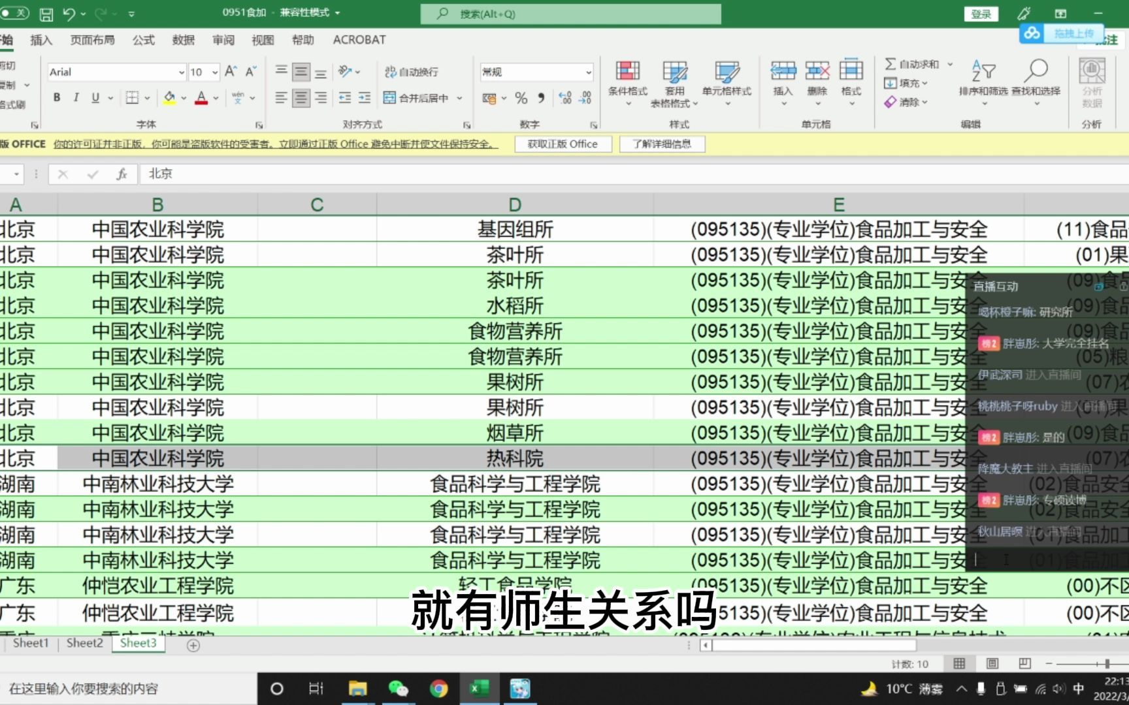Expand the font color dropdown arrow

coord(216,99)
